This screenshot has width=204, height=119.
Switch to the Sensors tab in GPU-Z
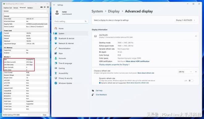pos(16,8)
